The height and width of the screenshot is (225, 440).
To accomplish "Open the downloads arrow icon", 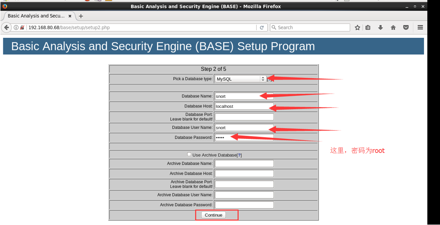I will pyautogui.click(x=380, y=27).
